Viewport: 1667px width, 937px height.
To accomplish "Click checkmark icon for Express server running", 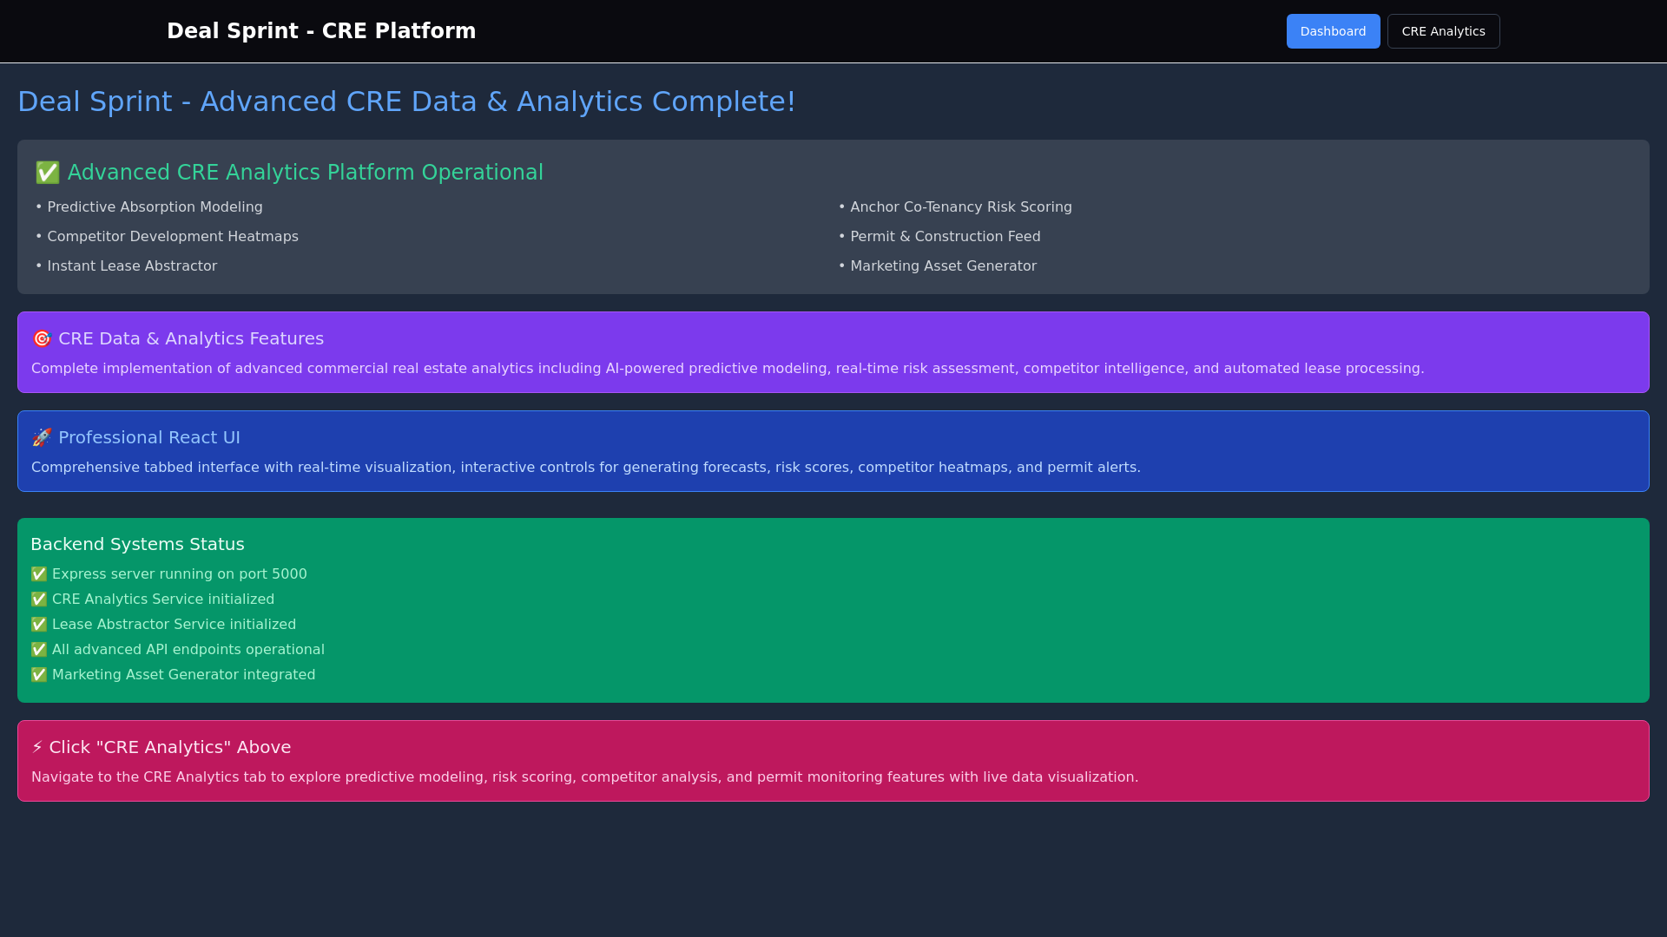I will tap(39, 574).
